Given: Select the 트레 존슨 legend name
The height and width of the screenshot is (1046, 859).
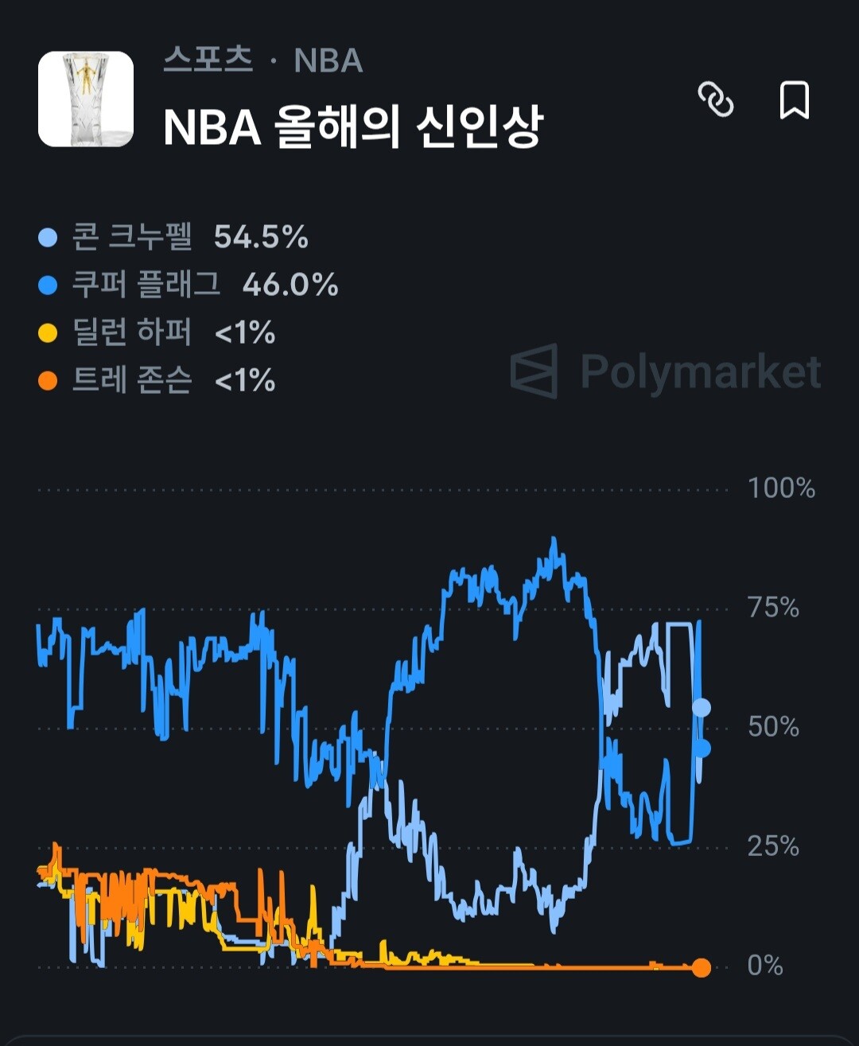Looking at the screenshot, I should 132,380.
